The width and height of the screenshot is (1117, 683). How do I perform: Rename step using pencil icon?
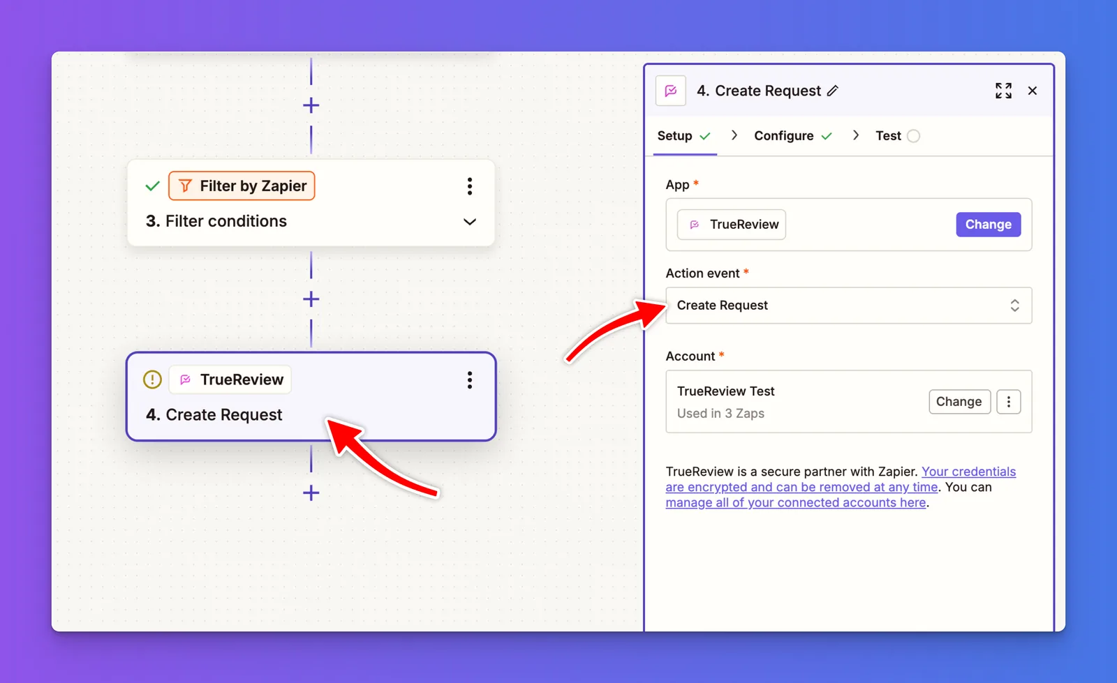[x=833, y=91]
